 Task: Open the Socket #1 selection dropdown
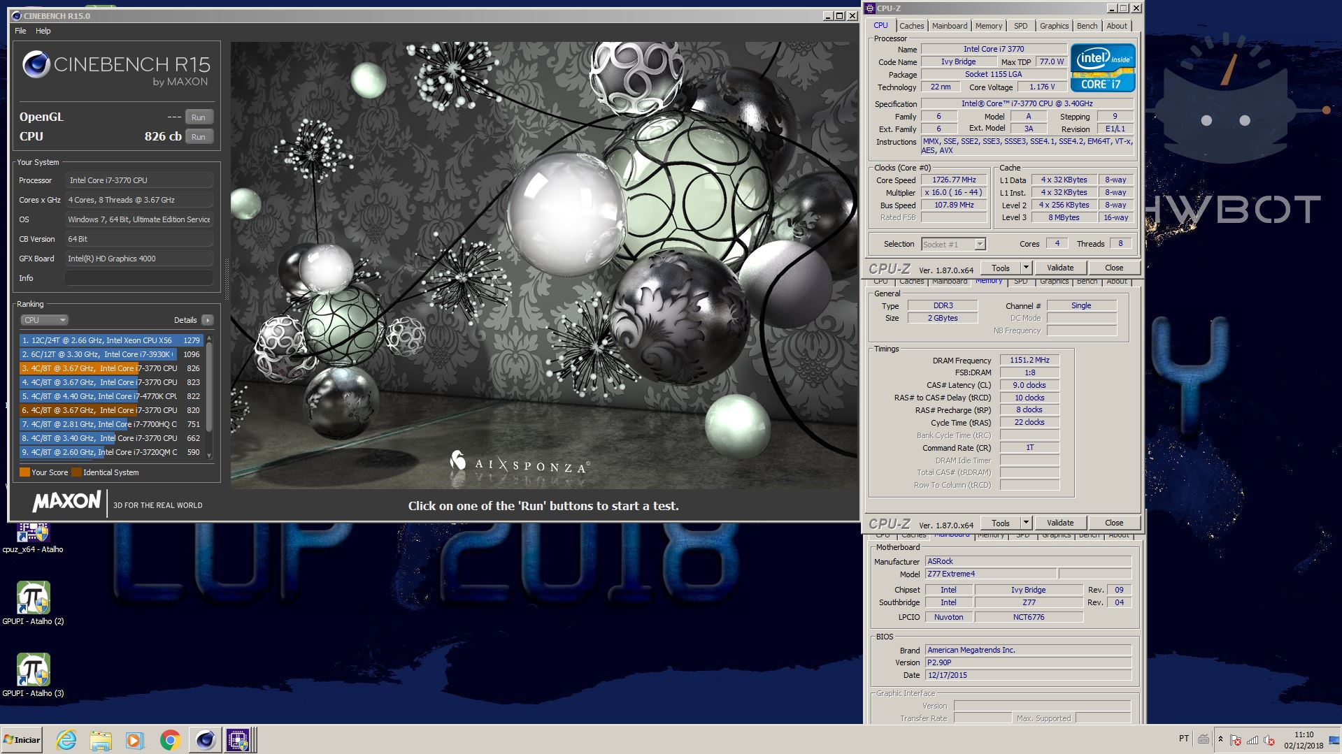pyautogui.click(x=953, y=244)
